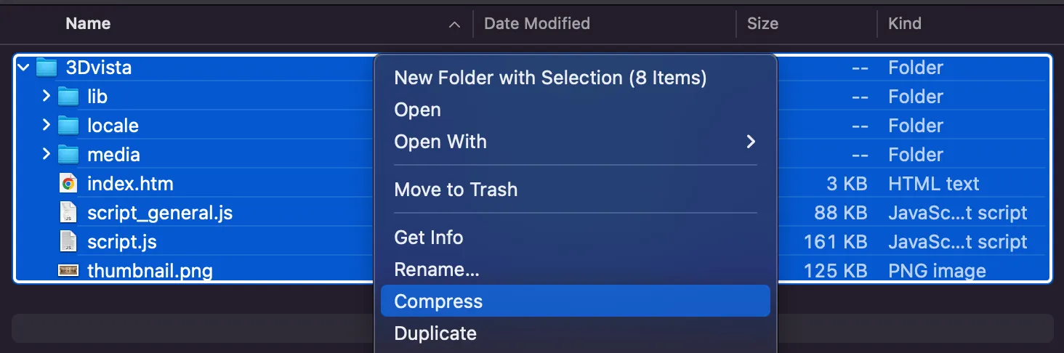Expand the media folder chevron
Screen dimensions: 1064x353
pos(46,154)
